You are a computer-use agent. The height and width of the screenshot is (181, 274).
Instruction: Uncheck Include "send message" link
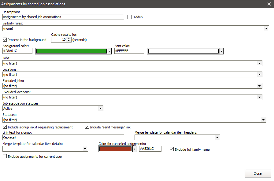(87, 127)
